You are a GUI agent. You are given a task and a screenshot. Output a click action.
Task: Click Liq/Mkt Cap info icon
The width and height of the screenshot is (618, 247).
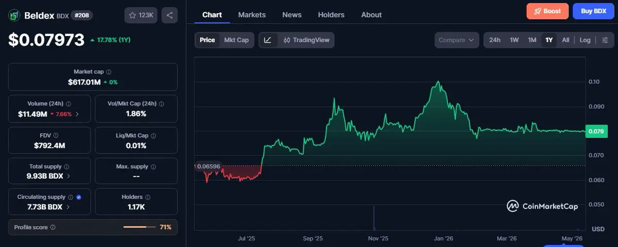pyautogui.click(x=153, y=136)
